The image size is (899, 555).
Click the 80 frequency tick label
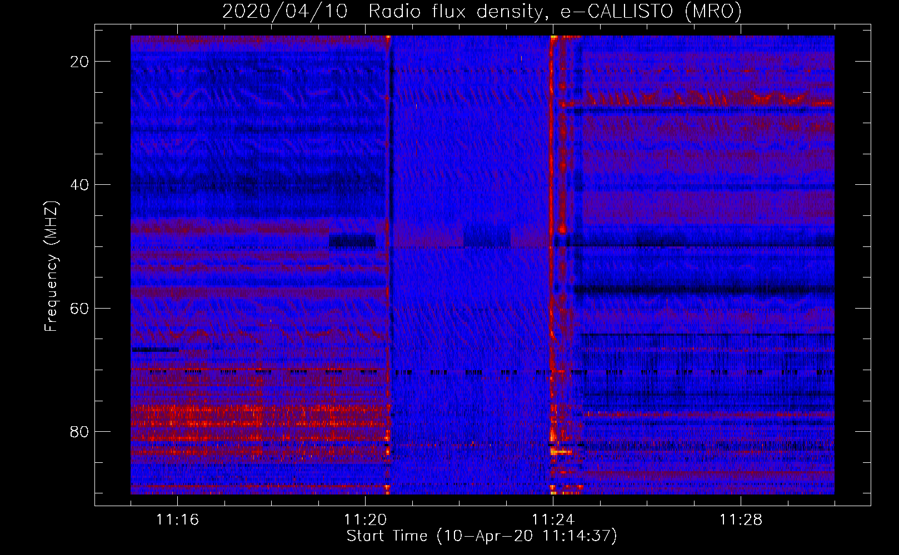(79, 431)
